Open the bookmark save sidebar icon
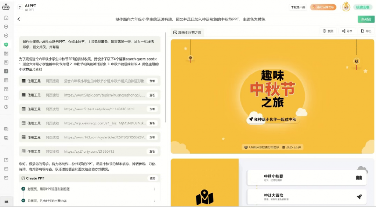This screenshot has width=376, height=207. point(6,160)
